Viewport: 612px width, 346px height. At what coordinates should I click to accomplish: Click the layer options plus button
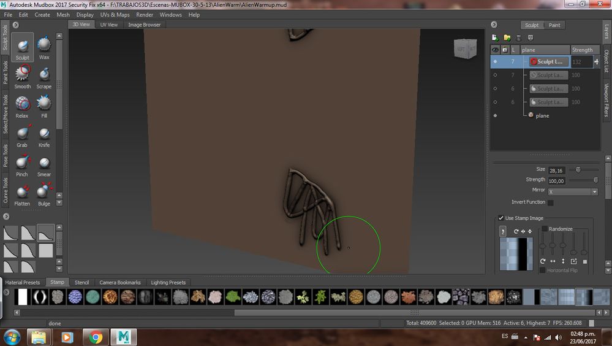[597, 61]
